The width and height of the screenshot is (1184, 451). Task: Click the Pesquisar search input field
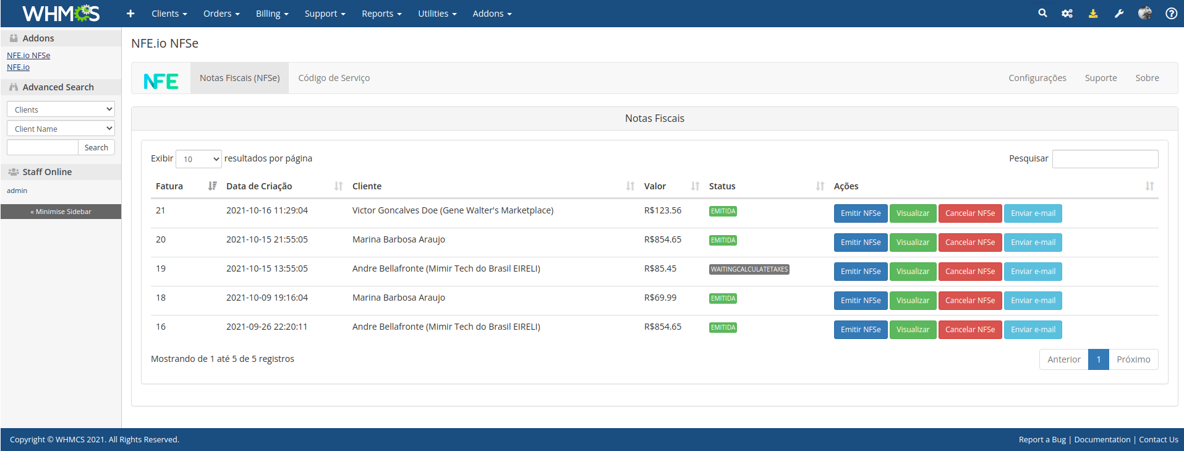coord(1105,159)
